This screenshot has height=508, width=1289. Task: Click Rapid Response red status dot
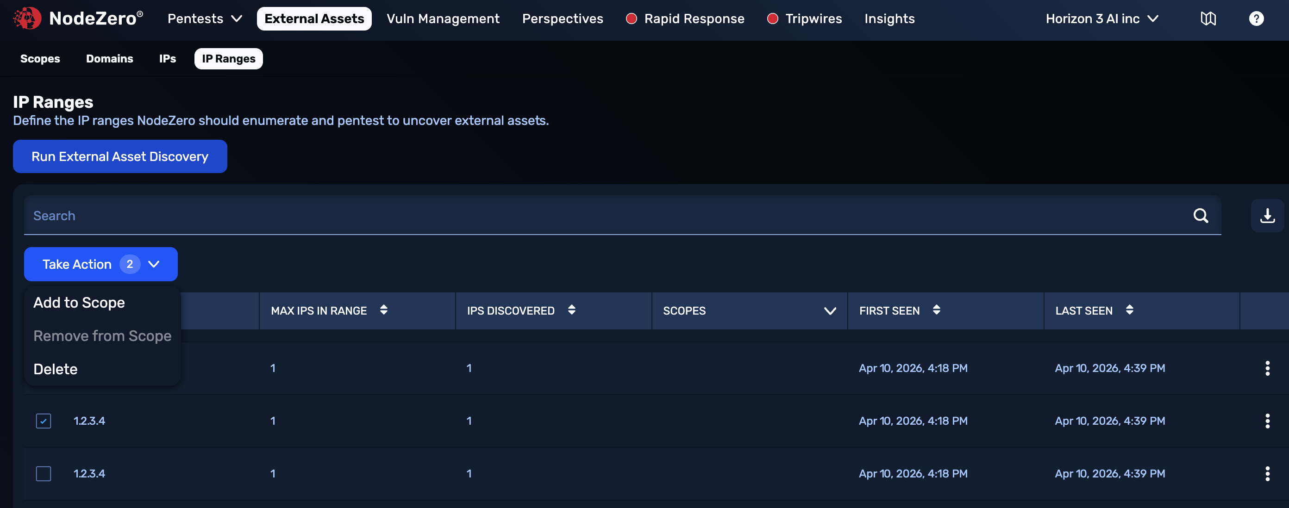tap(632, 19)
